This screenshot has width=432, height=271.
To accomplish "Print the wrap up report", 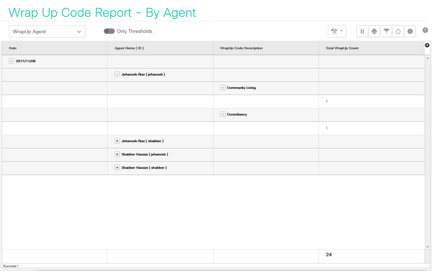I will tap(374, 31).
